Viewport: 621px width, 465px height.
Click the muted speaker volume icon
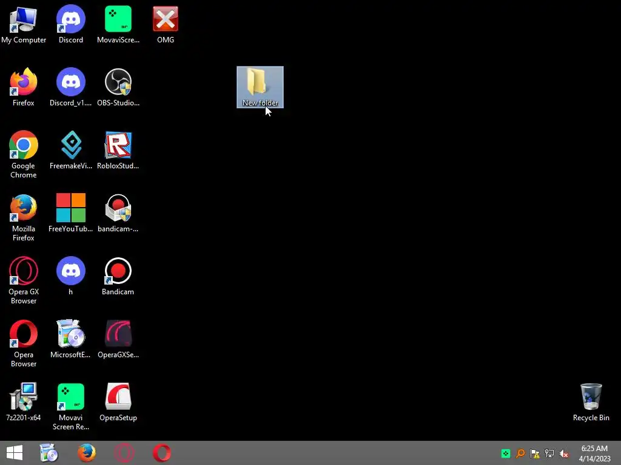[x=564, y=453]
